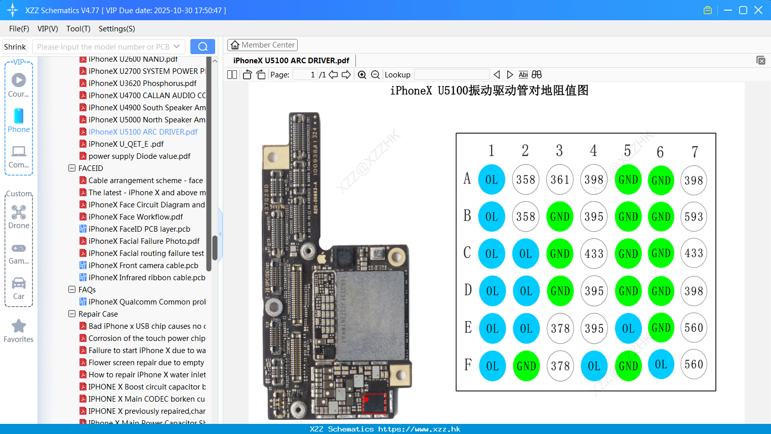Click the red highlighted chip on board
The image size is (771, 434).
[374, 403]
